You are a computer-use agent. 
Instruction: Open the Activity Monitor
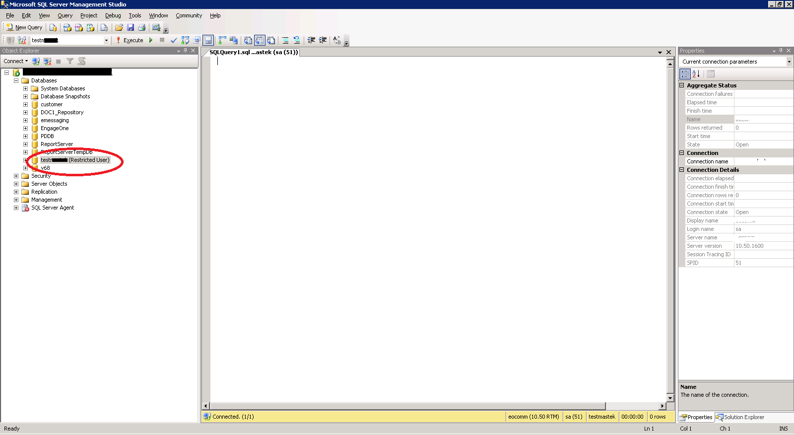click(x=156, y=27)
